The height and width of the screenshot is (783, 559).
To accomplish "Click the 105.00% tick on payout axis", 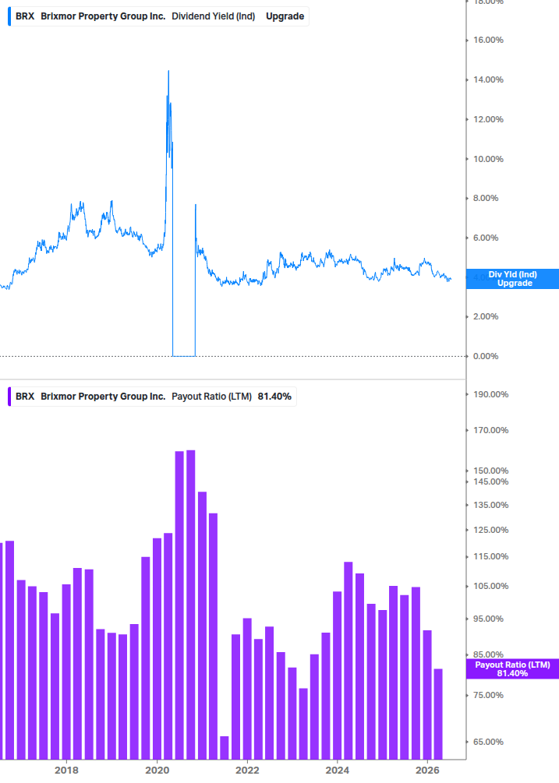I will coord(490,586).
